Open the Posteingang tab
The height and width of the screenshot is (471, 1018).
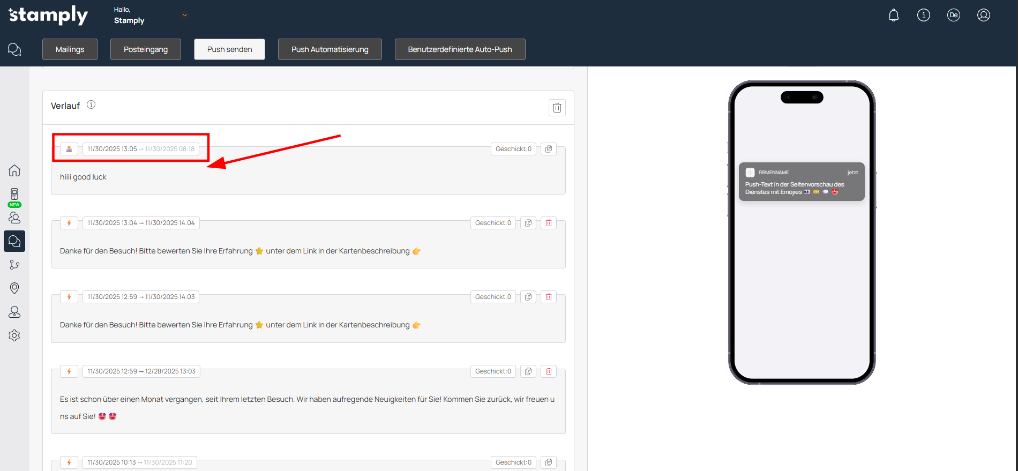click(x=145, y=49)
